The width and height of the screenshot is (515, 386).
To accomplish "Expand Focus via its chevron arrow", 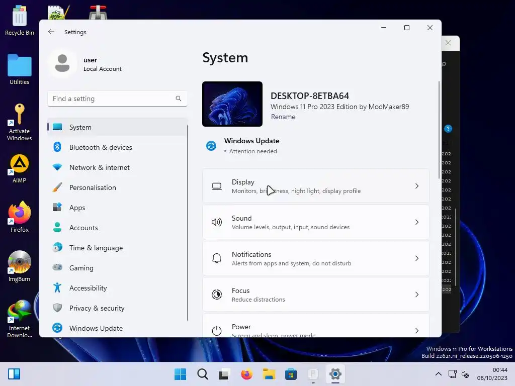I will click(417, 295).
